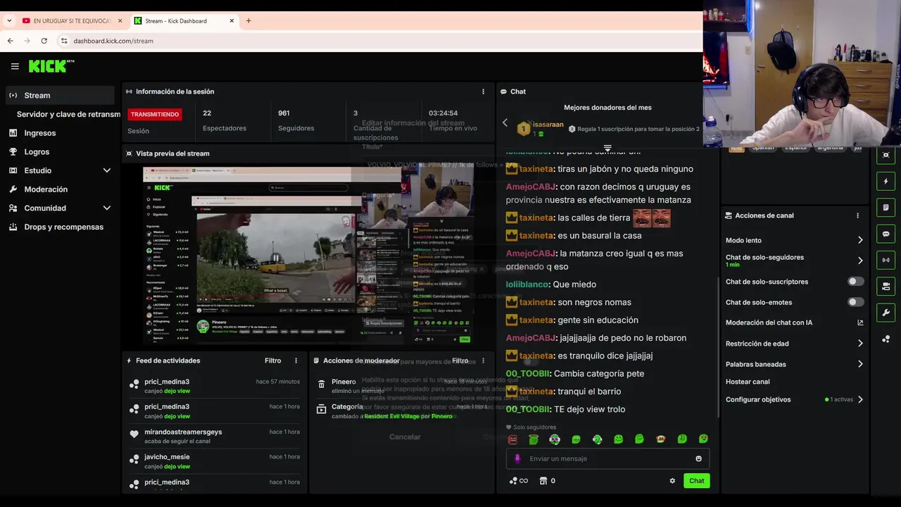The width and height of the screenshot is (901, 507).
Task: Click right sidebar chat bubble icon
Action: pyautogui.click(x=886, y=234)
